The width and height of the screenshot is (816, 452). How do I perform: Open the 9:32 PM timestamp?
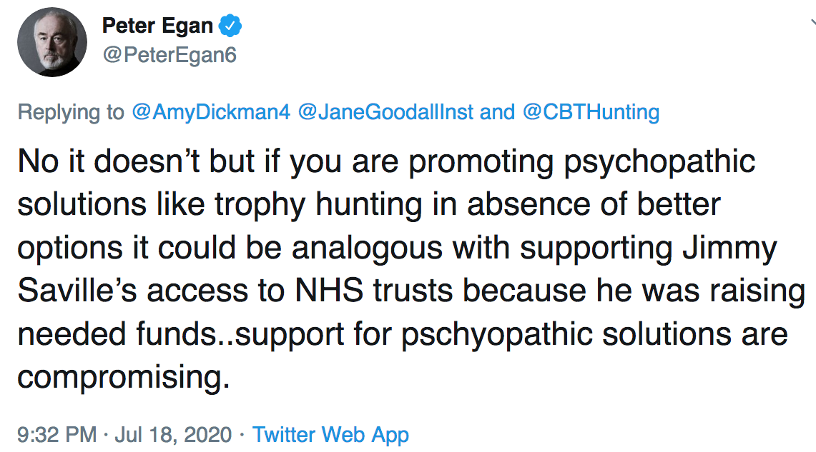coord(57,434)
